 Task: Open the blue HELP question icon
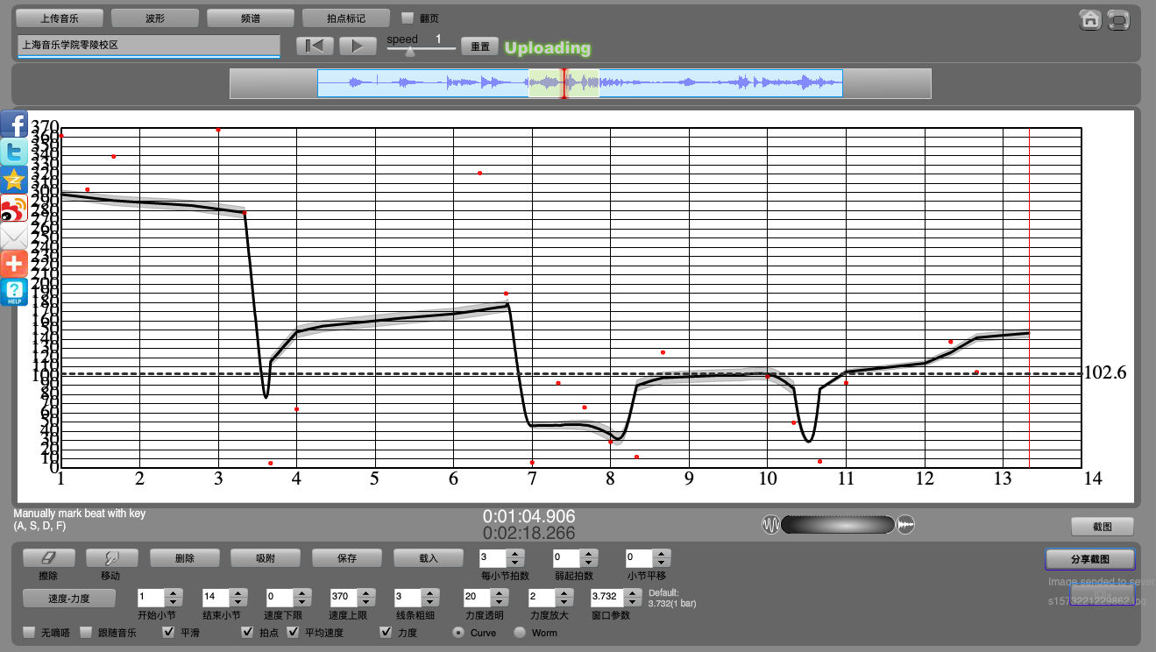pos(14,292)
